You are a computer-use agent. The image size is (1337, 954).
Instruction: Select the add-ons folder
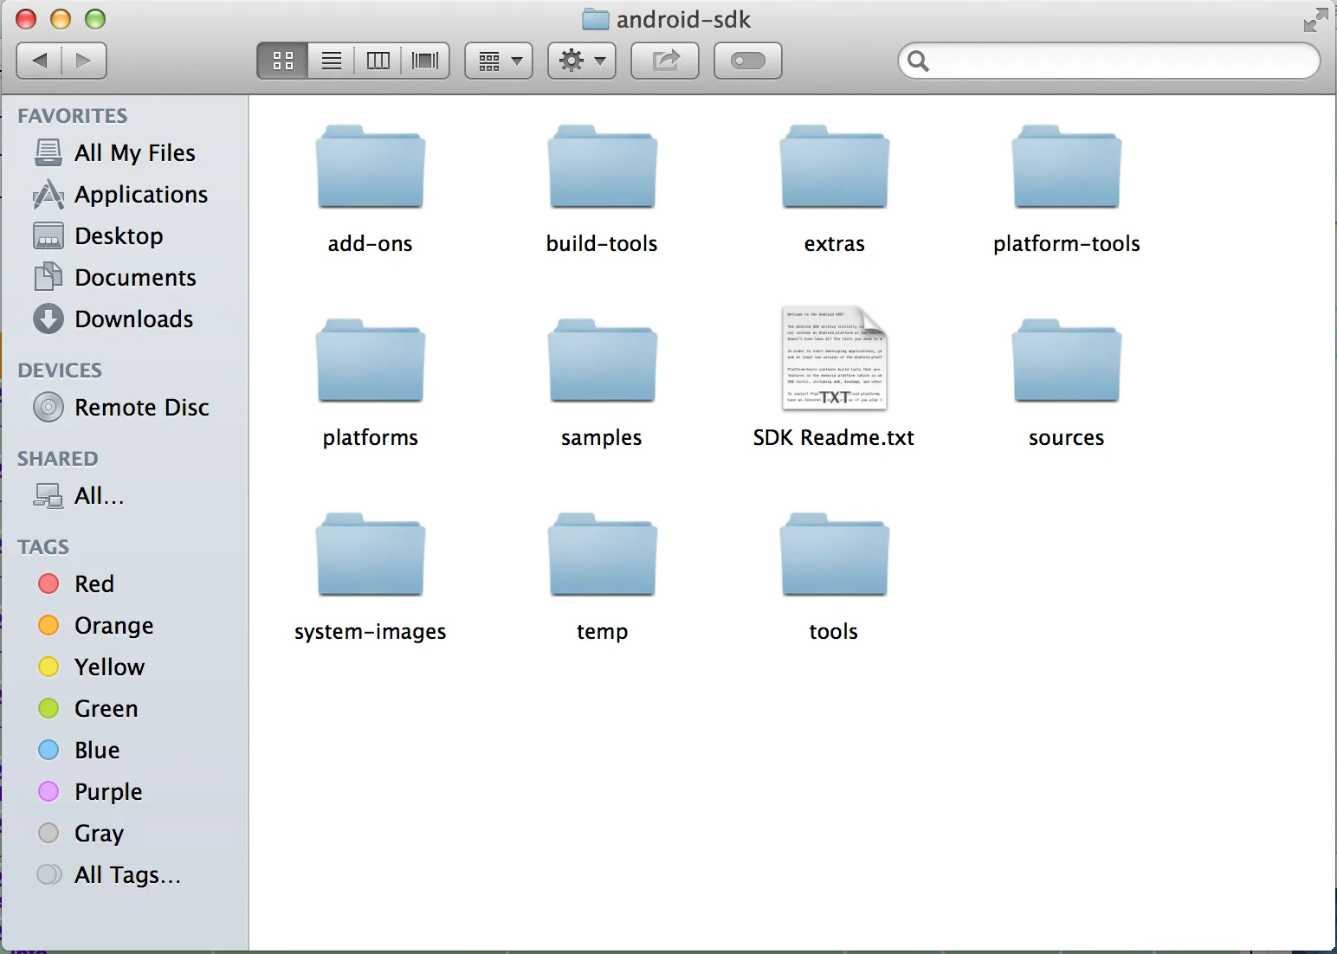[x=371, y=167]
